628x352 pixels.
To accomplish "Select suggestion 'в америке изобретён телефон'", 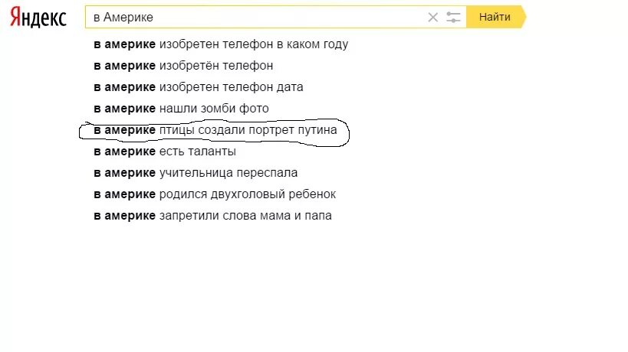I will [183, 66].
